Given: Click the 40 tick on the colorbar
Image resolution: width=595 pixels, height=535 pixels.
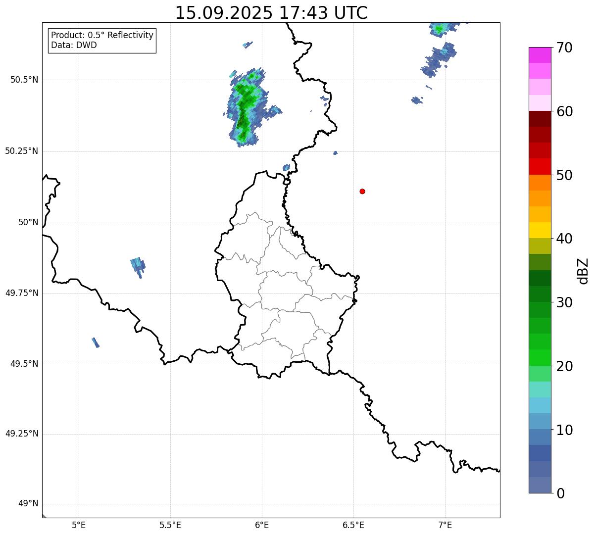Looking at the screenshot, I should [x=564, y=239].
